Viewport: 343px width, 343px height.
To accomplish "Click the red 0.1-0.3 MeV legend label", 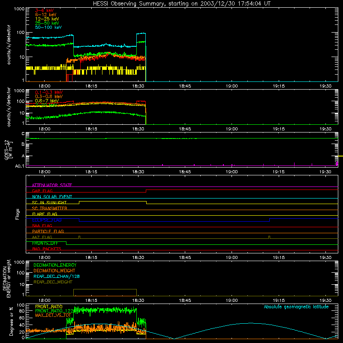I will pos(49,92).
